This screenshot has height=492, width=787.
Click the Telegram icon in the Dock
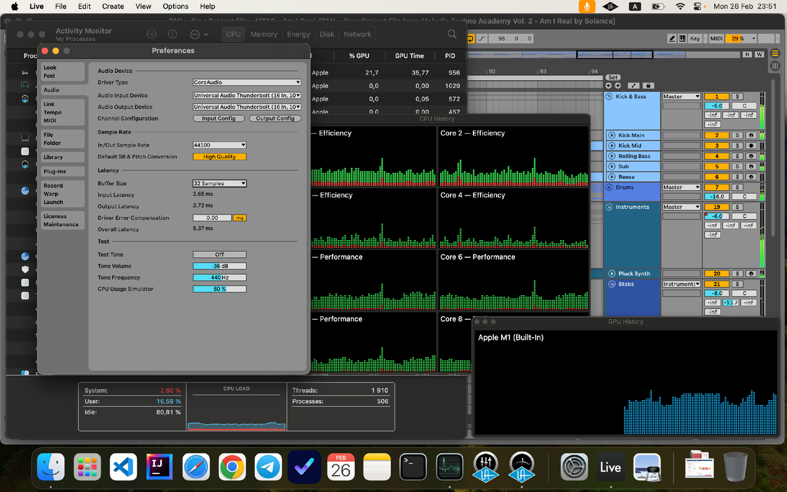(268, 467)
